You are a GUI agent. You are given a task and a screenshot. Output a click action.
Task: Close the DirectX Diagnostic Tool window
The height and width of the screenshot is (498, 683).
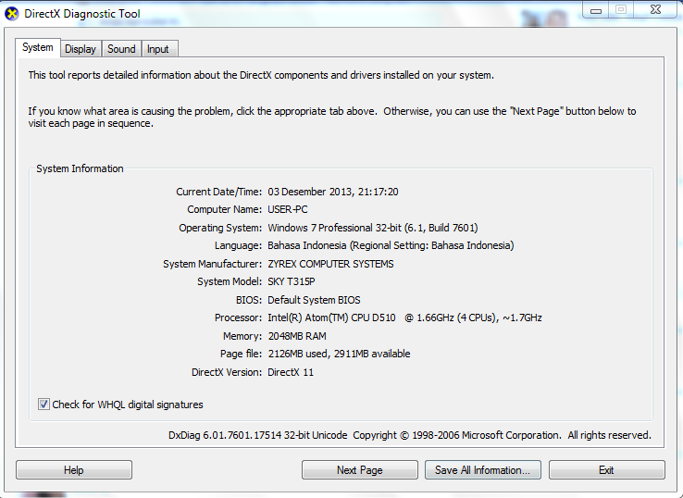coord(655,9)
